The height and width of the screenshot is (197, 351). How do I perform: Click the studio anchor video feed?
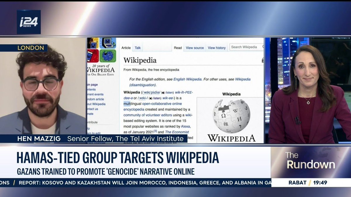tap(308, 90)
